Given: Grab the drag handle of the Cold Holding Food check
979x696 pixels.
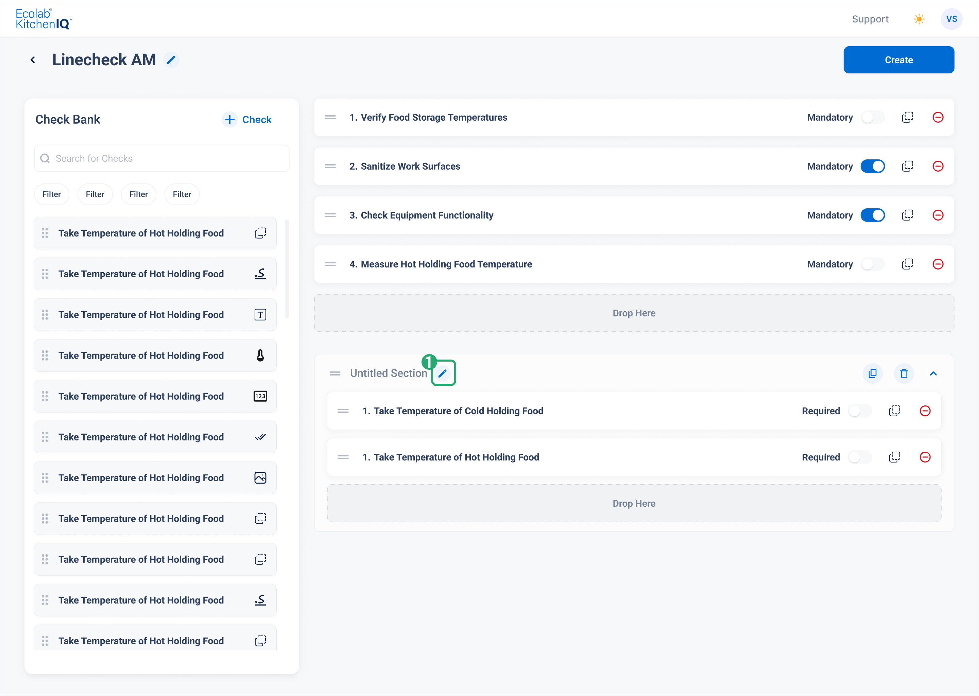Looking at the screenshot, I should [x=343, y=411].
